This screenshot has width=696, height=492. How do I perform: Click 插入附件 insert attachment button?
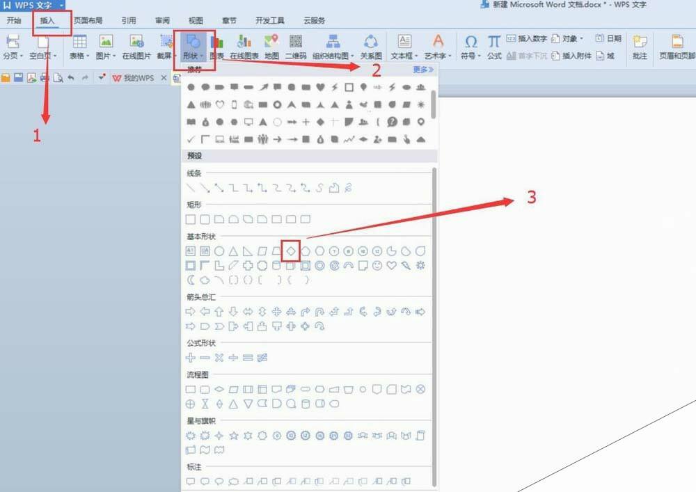pyautogui.click(x=571, y=56)
